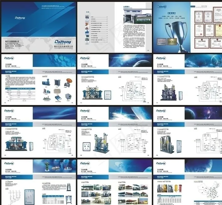Open the table of contents page
This screenshot has height=205, width=222.
95,26
